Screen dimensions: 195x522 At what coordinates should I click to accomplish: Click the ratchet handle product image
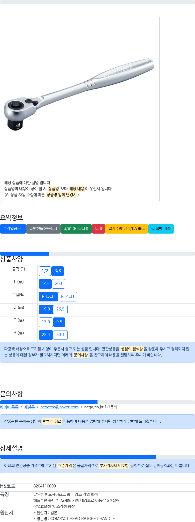click(79, 94)
